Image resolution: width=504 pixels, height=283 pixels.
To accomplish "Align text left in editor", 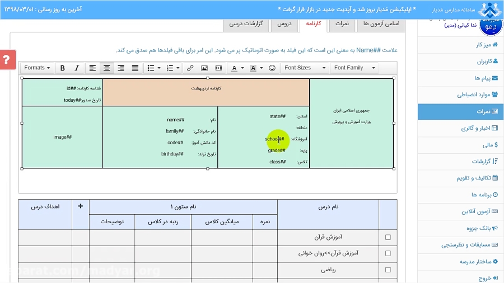I will [x=92, y=68].
